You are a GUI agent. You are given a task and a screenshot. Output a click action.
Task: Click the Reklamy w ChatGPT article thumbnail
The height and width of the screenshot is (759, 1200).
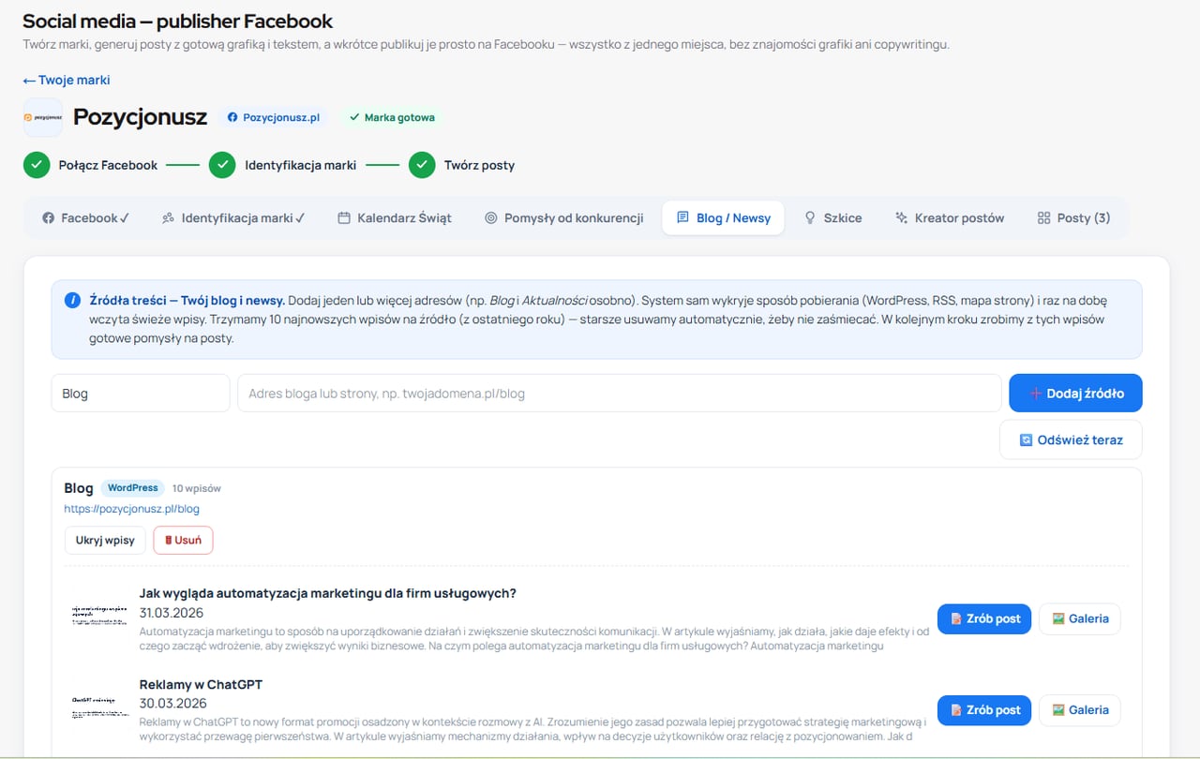click(x=98, y=707)
